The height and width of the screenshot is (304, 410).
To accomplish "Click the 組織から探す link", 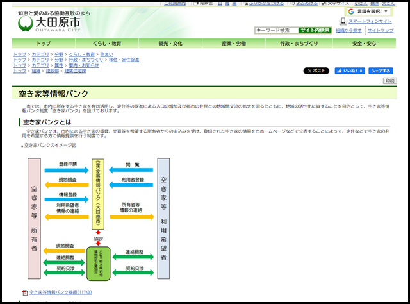I will click(x=348, y=30).
